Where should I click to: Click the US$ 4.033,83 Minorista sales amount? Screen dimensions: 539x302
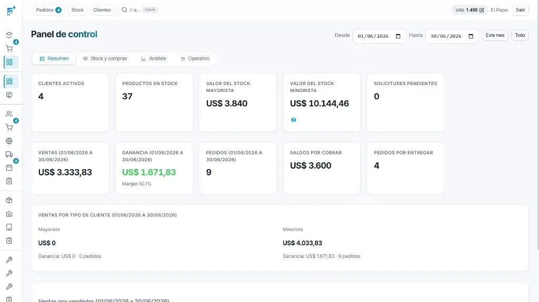click(303, 243)
